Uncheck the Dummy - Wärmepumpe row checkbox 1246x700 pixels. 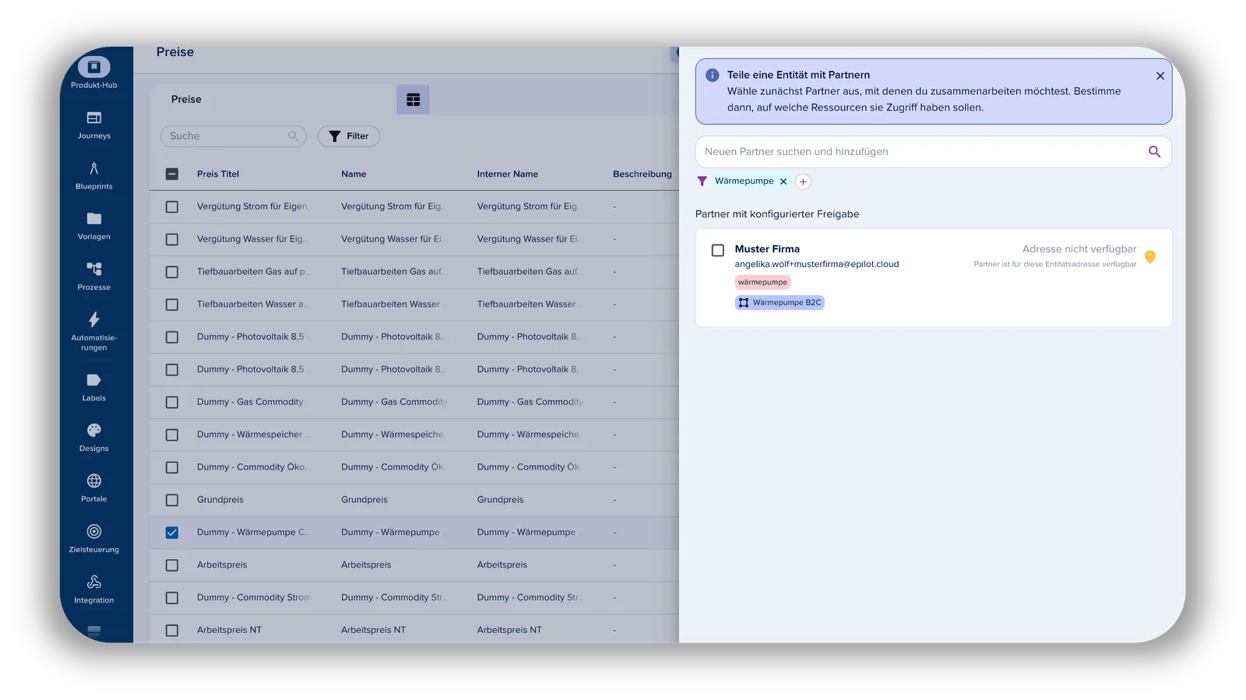tap(172, 533)
